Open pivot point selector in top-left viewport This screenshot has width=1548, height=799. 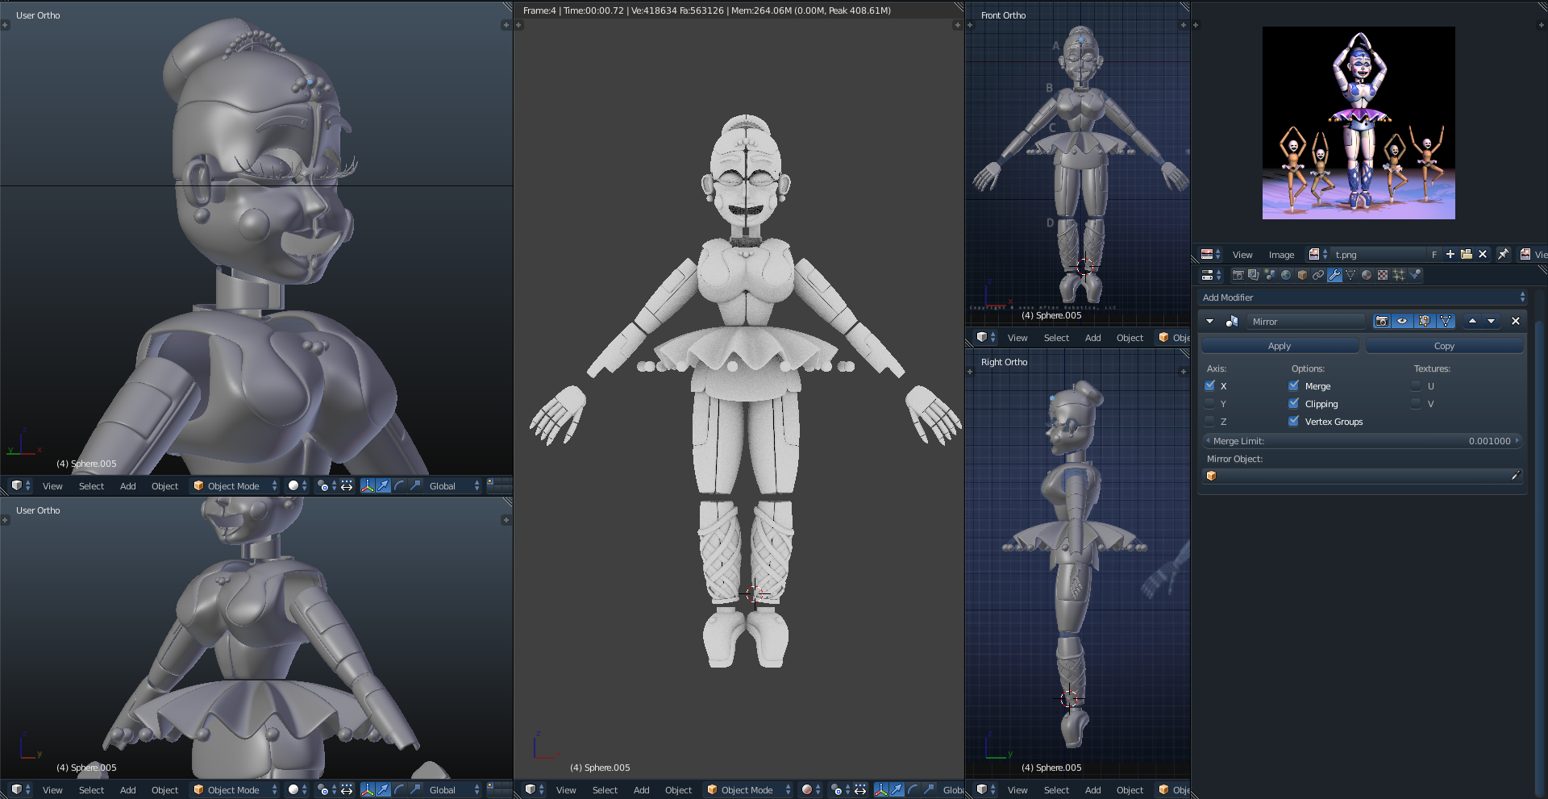(326, 485)
